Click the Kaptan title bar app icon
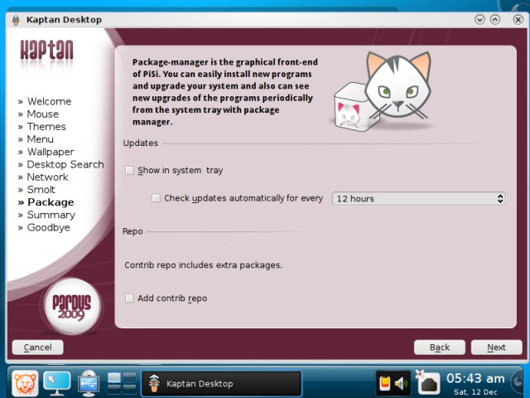Image resolution: width=530 pixels, height=398 pixels. tap(16, 20)
